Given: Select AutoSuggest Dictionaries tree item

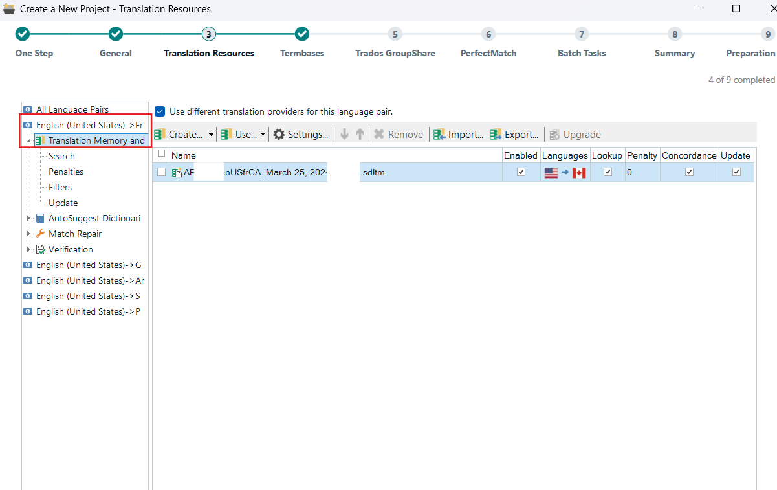Looking at the screenshot, I should click(94, 218).
